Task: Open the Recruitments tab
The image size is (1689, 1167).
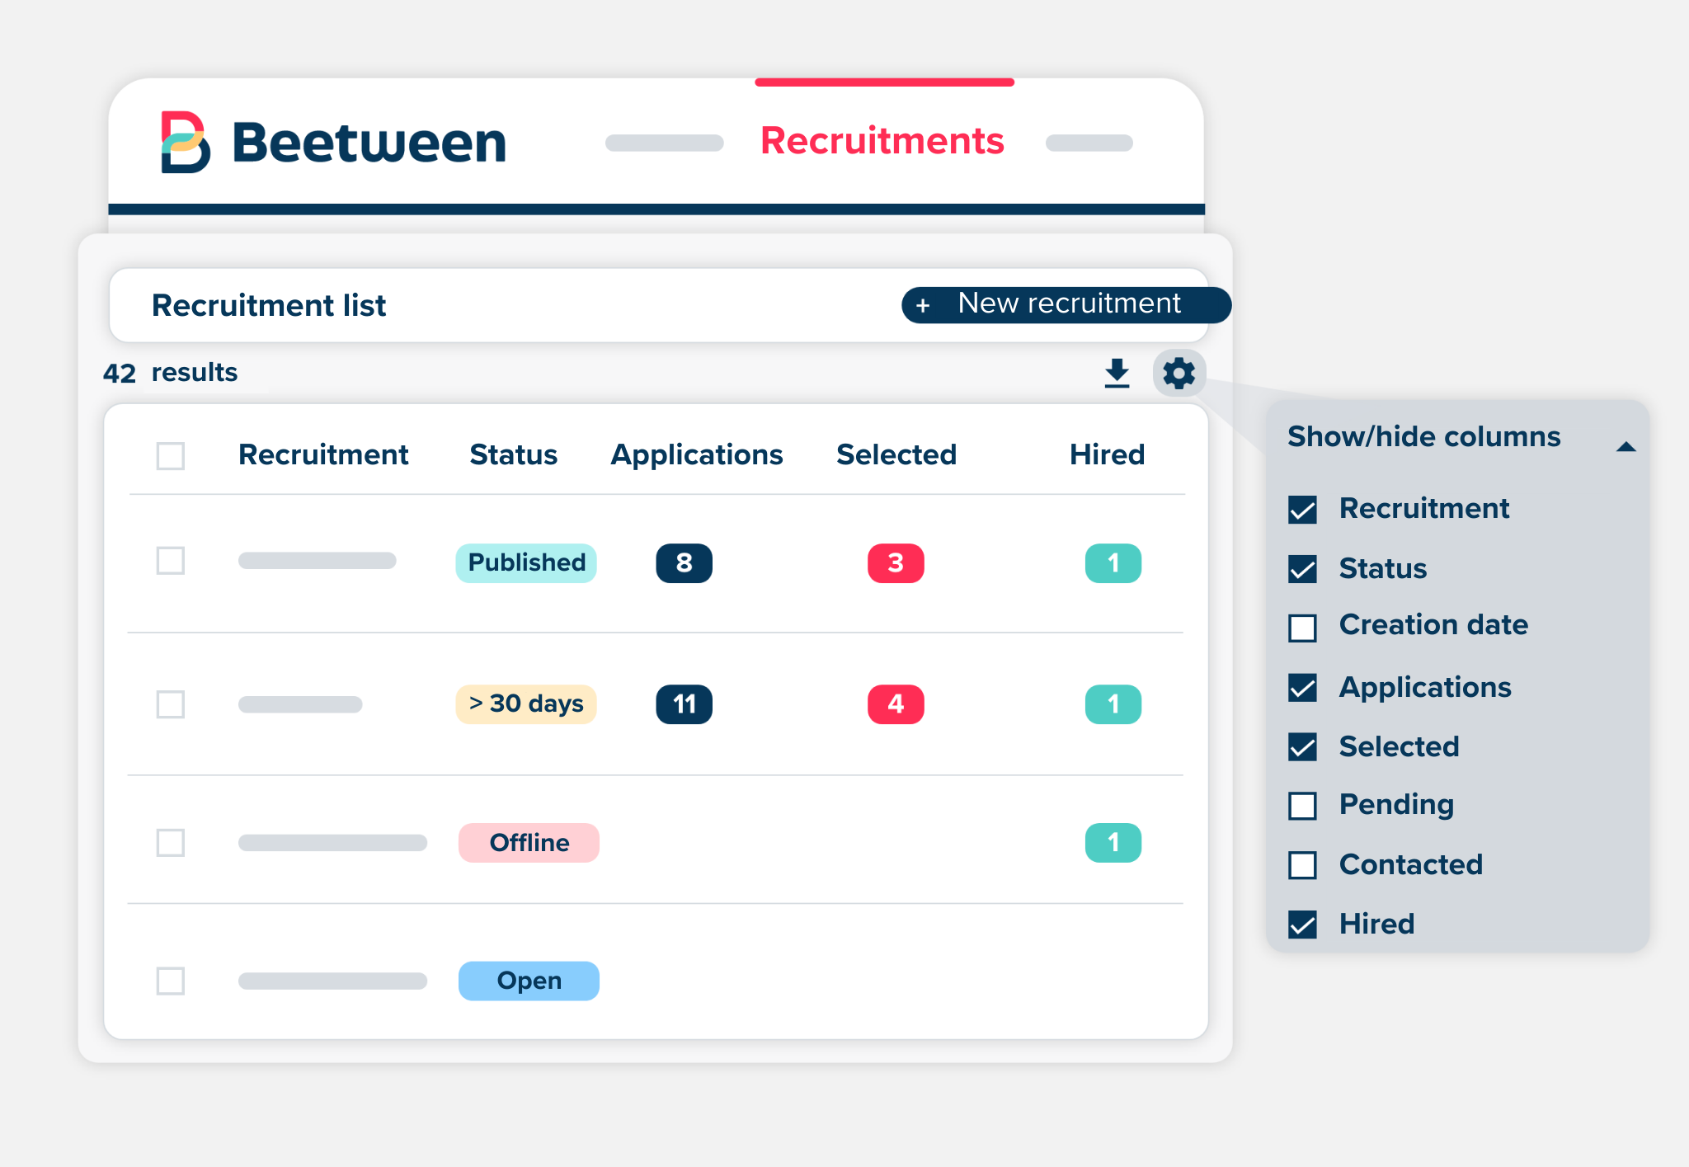Action: pyautogui.click(x=882, y=141)
